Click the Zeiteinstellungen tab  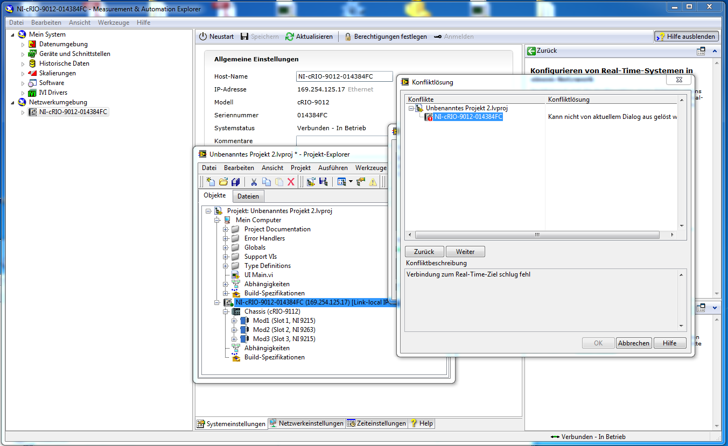(376, 423)
